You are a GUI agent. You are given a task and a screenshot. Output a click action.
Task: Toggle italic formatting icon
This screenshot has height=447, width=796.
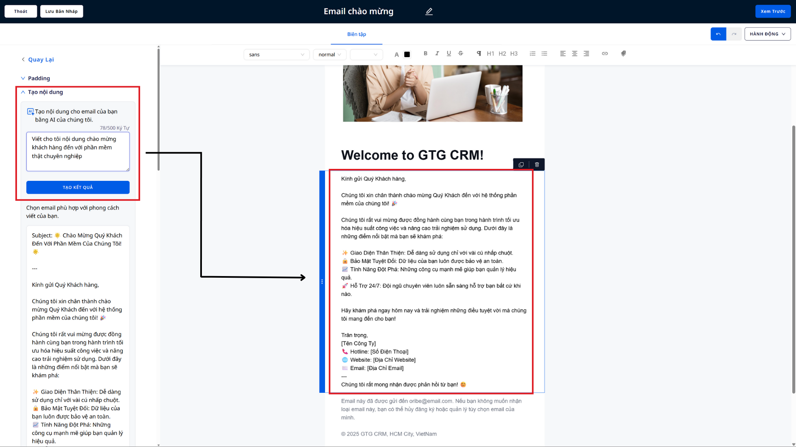coord(437,53)
